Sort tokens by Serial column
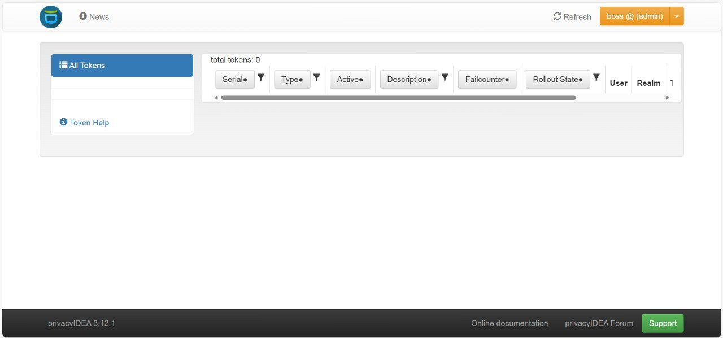This screenshot has width=723, height=338. [x=235, y=80]
